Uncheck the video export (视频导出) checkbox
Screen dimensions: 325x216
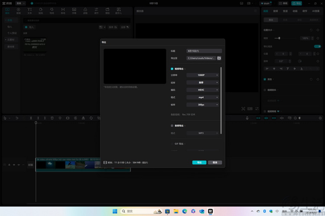click(172, 69)
